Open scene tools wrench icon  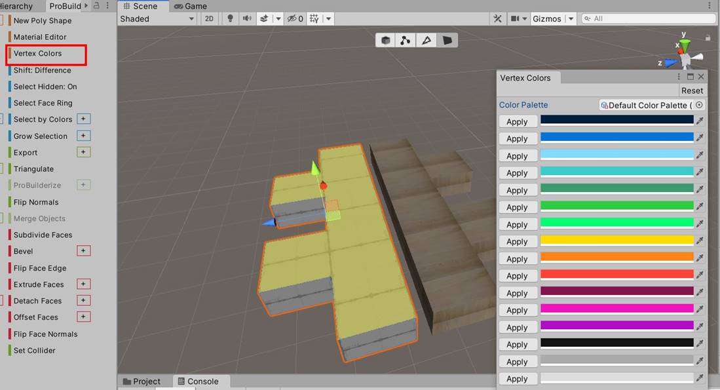point(497,18)
